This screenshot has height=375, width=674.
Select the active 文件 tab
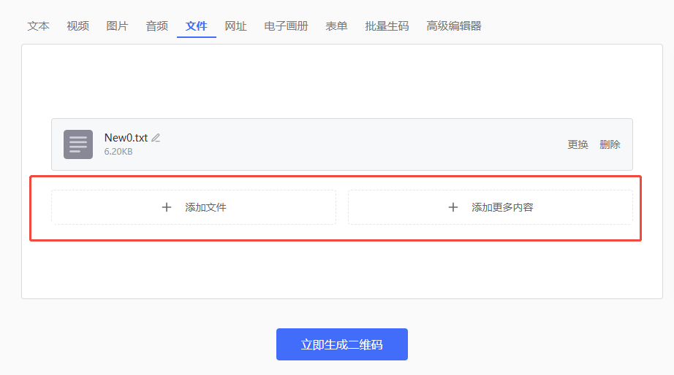point(196,26)
